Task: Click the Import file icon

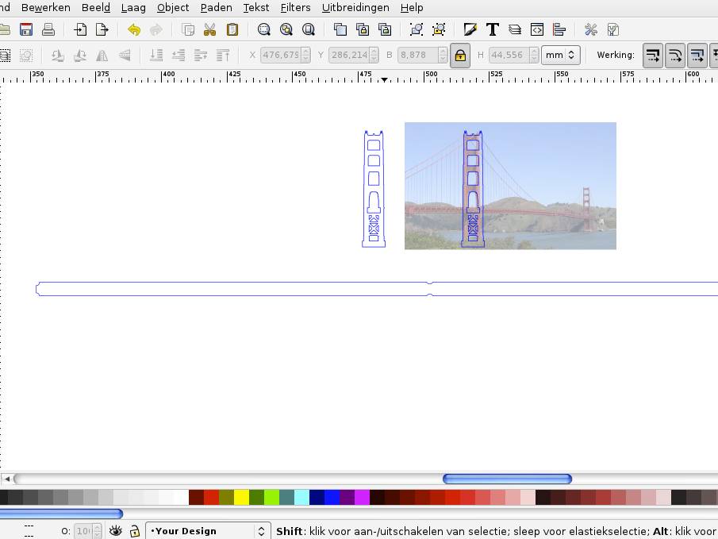Action: click(80, 30)
